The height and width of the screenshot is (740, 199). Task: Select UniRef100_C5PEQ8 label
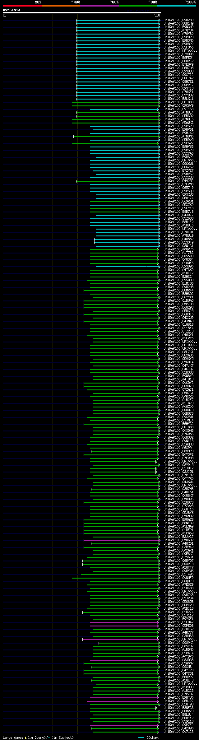pos(178,626)
